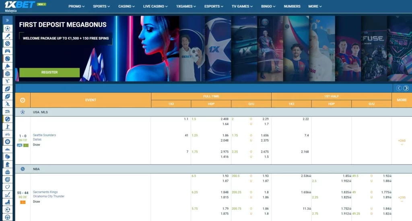Image resolution: width=412 pixels, height=221 pixels.
Task: Select the soccer ball icon above the steering wheel
Action: 7,210
